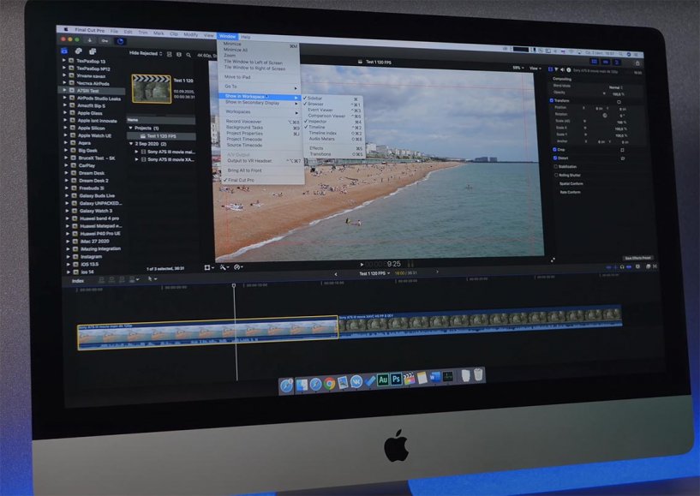
Task: Expand the Apple Silicon library
Action: click(x=65, y=128)
